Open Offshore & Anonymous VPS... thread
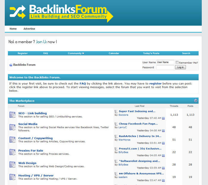This screenshot has height=185, width=208. coord(141,173)
